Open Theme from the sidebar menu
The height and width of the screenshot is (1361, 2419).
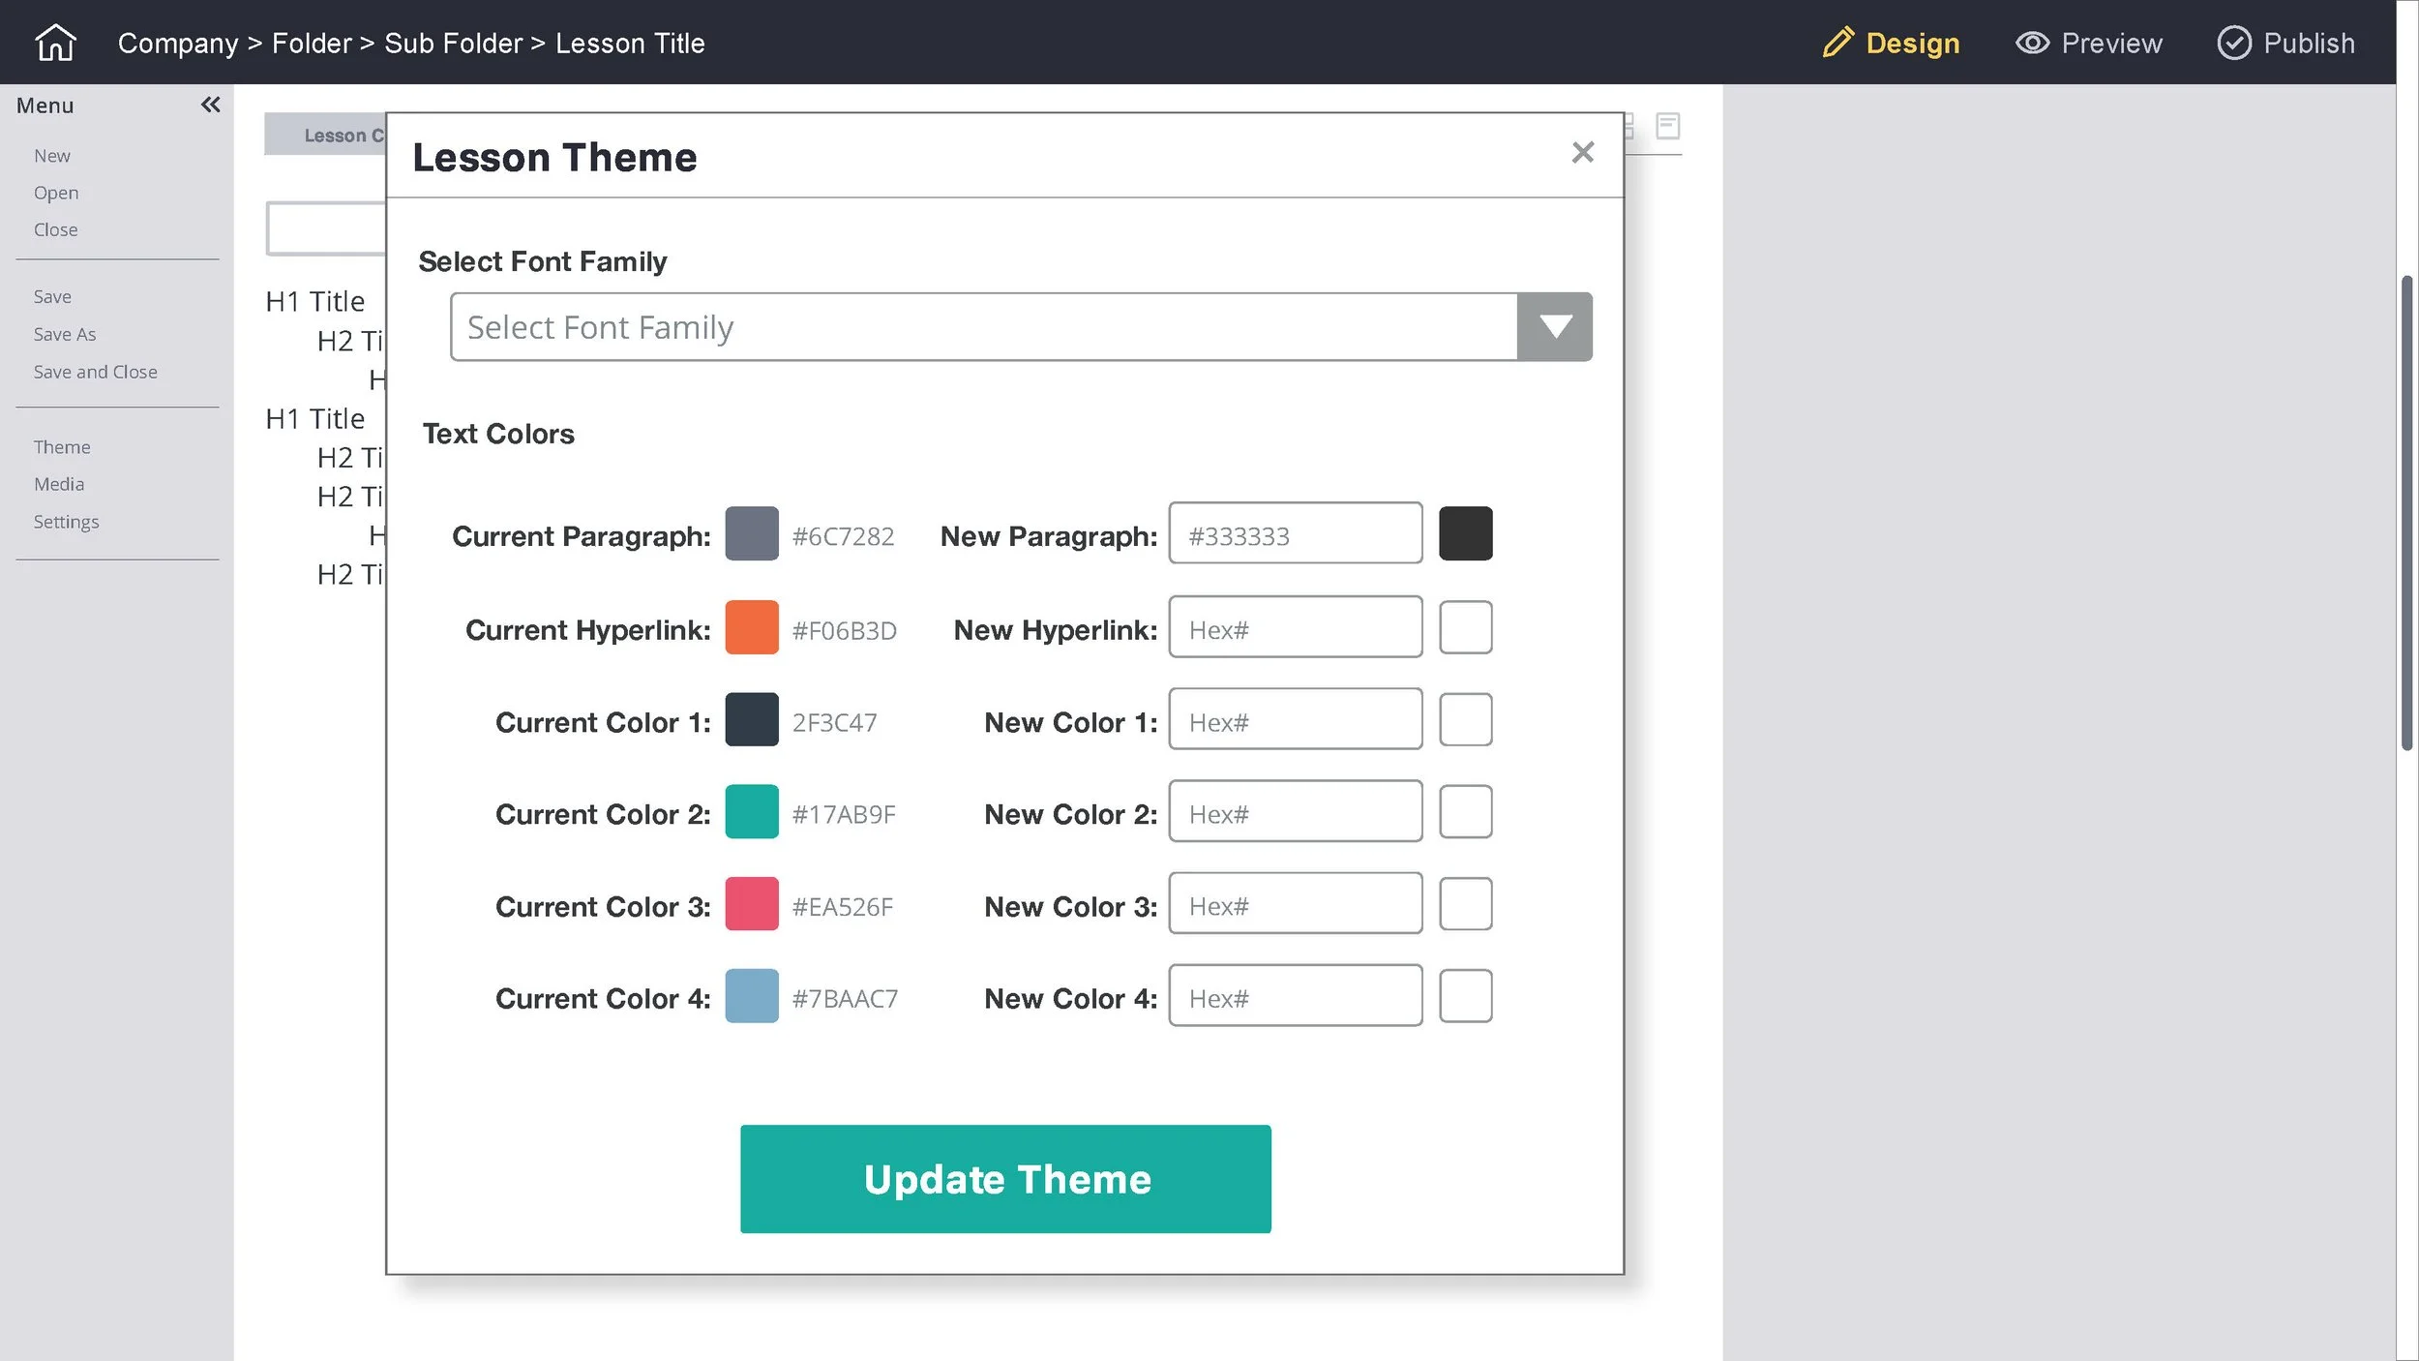(62, 447)
